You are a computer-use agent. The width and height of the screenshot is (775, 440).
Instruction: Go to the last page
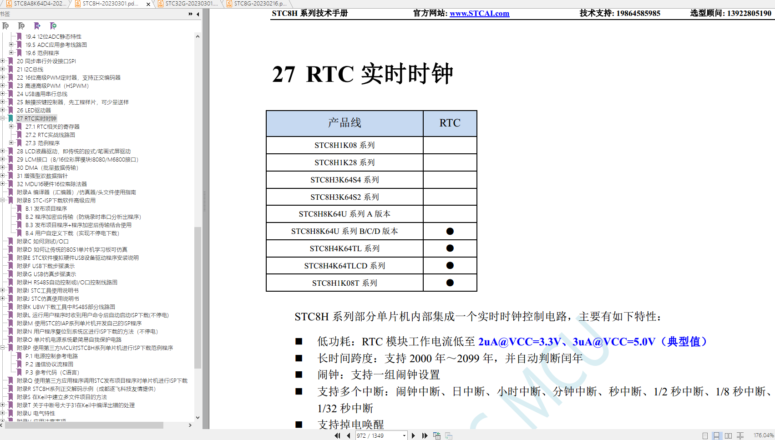click(425, 435)
